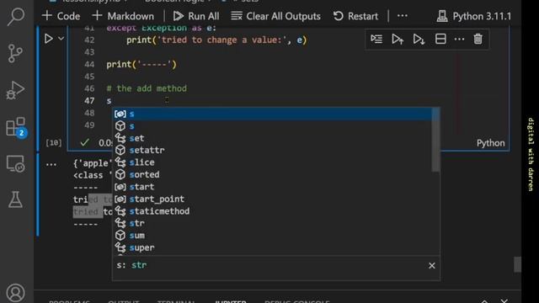This screenshot has height=303, width=539.
Task: Open the Remote Explorer view
Action: tap(15, 163)
